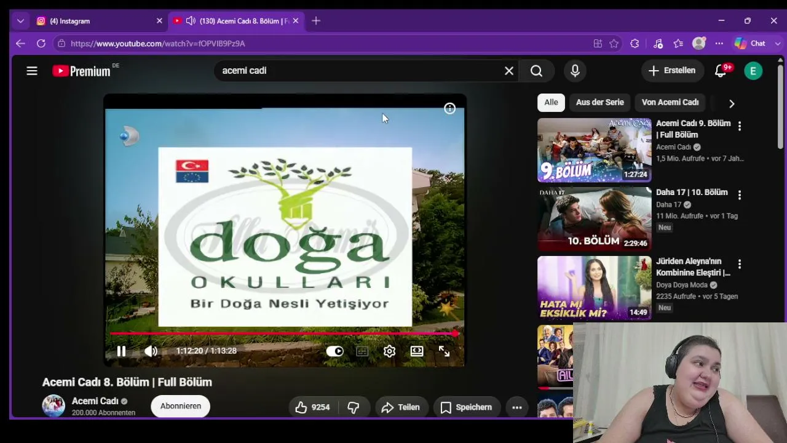The height and width of the screenshot is (443, 787).
Task: Pause the video playback
Action: (x=121, y=351)
